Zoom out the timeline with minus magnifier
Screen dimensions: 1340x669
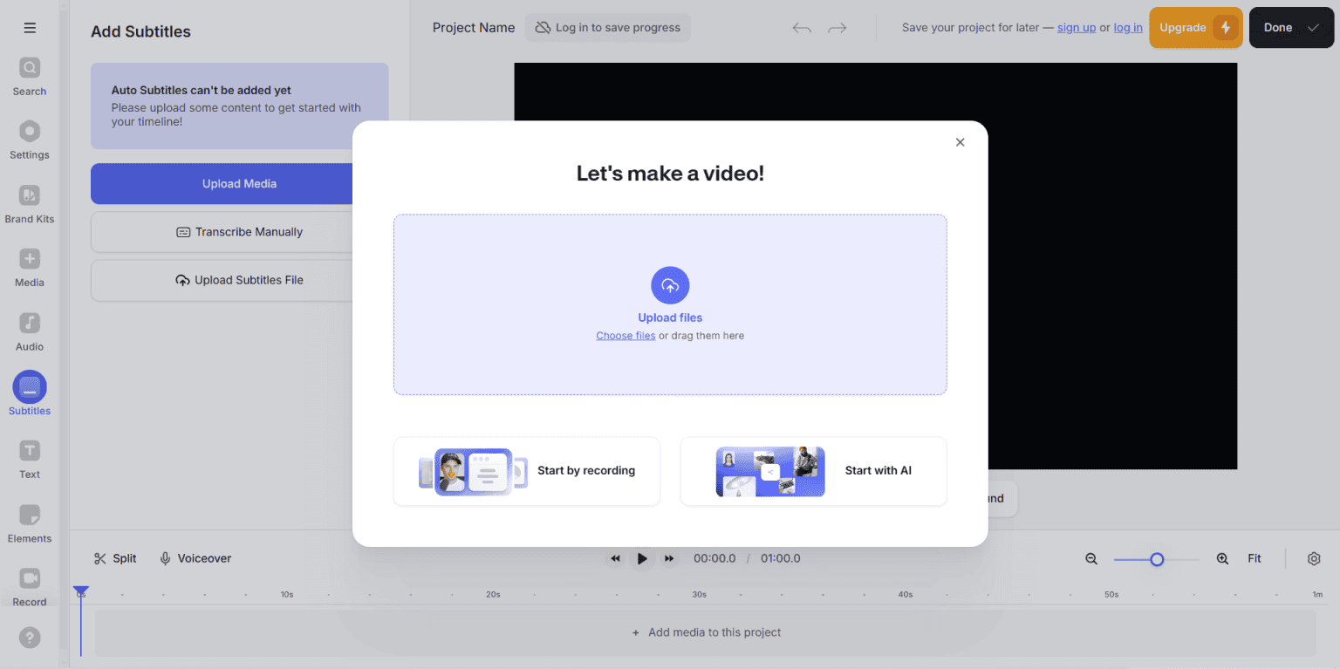1091,559
